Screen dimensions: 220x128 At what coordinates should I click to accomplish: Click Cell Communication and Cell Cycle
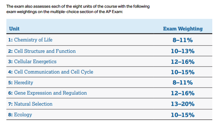click(54, 72)
